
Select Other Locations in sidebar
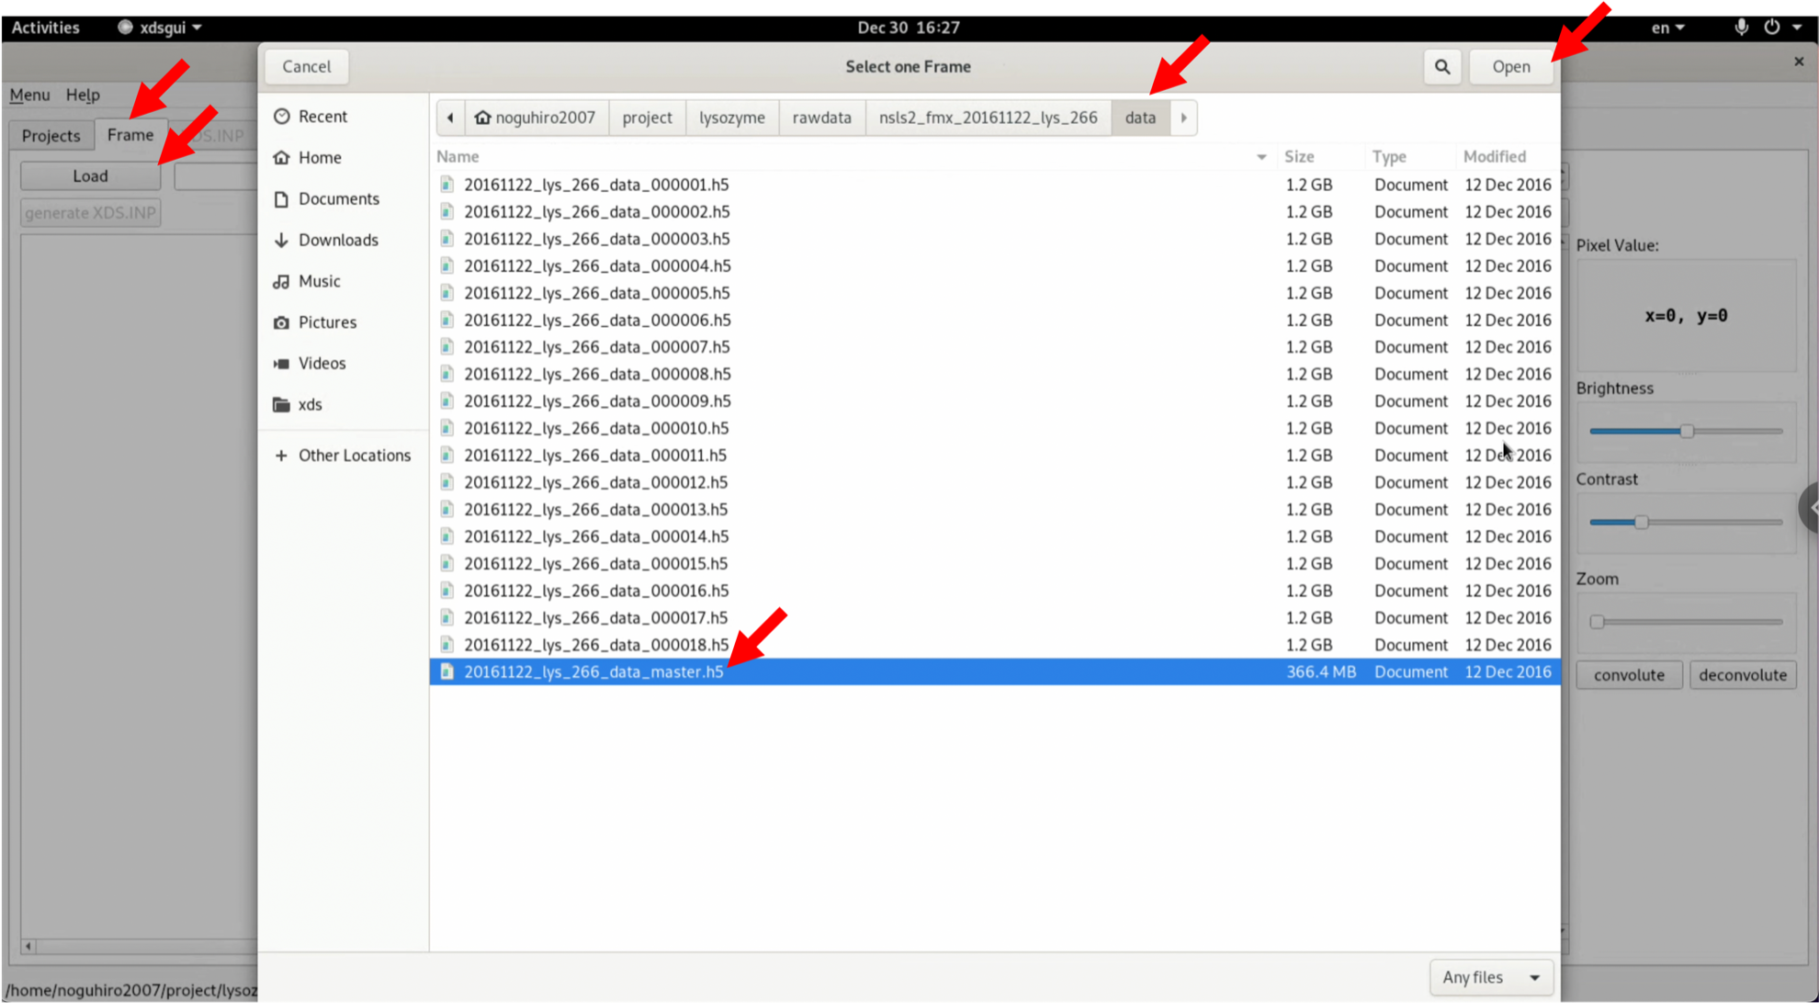click(354, 456)
